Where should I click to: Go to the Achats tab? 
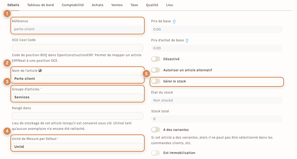(98, 5)
